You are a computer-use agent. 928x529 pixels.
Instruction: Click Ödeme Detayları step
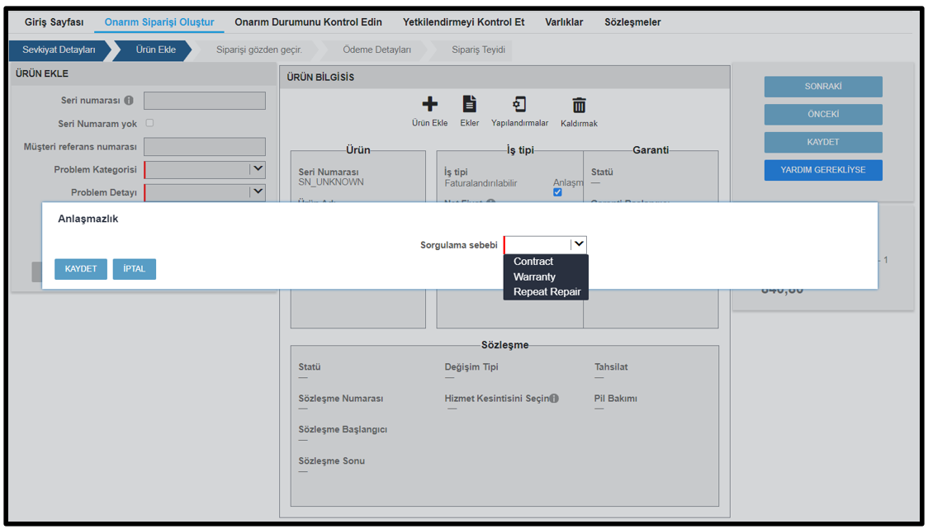tap(377, 50)
